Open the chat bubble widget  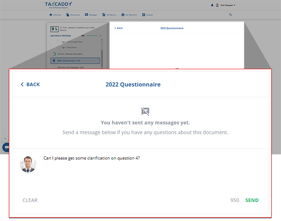[x=6, y=147]
